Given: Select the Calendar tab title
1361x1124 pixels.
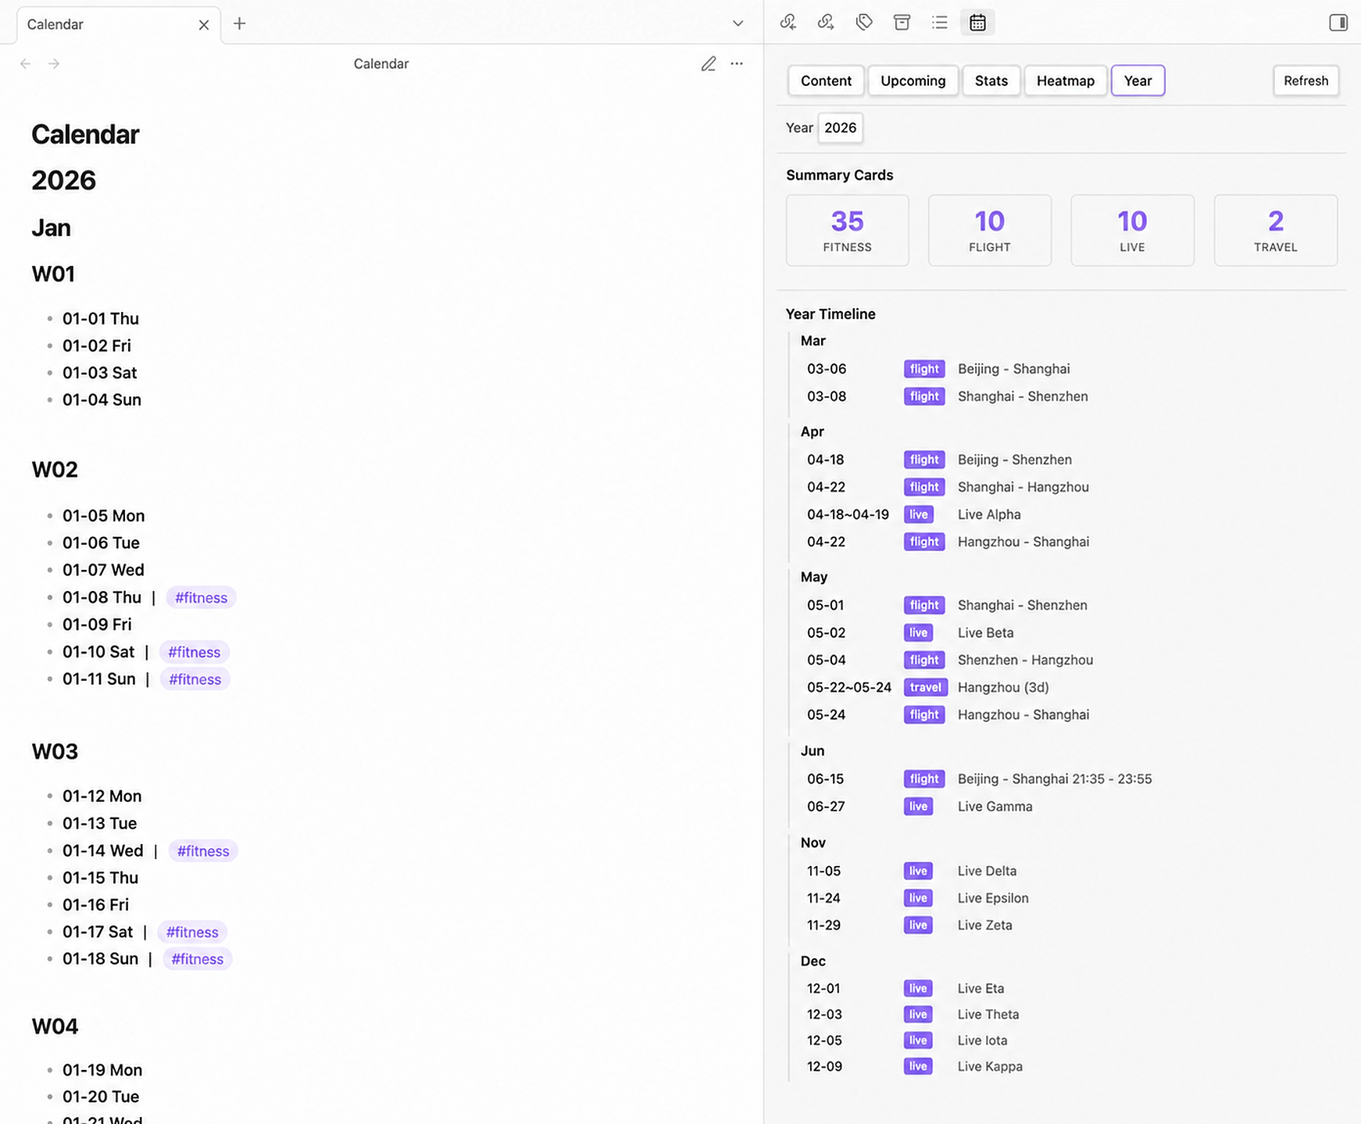Looking at the screenshot, I should [x=55, y=25].
